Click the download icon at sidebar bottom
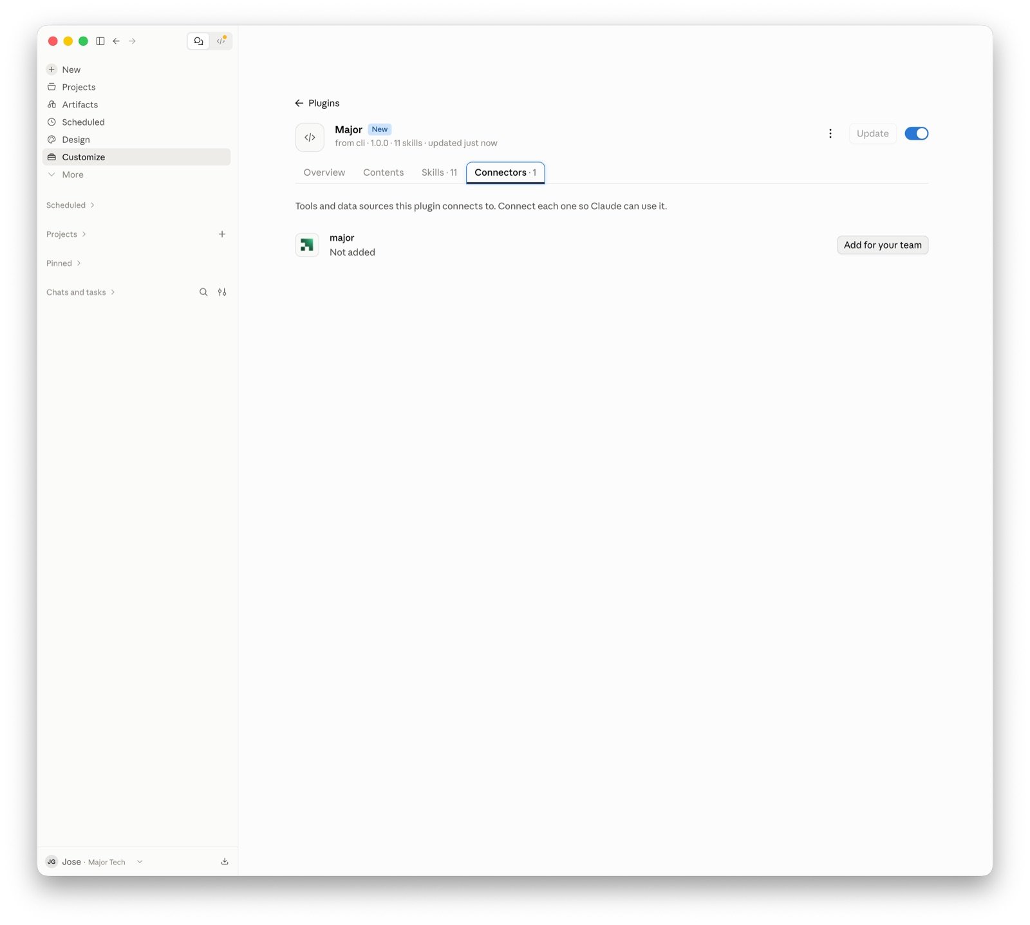The image size is (1030, 925). pos(225,862)
